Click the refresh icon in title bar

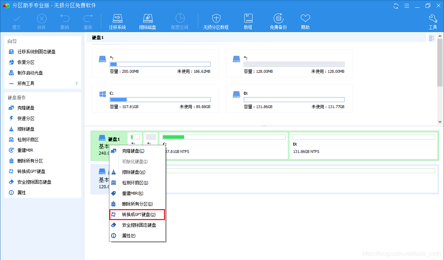pyautogui.click(x=396, y=6)
